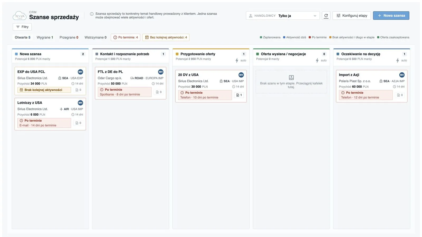Screen dimensions: 422x237
Task: Click the Konfiguruj etapy button
Action: 352,16
